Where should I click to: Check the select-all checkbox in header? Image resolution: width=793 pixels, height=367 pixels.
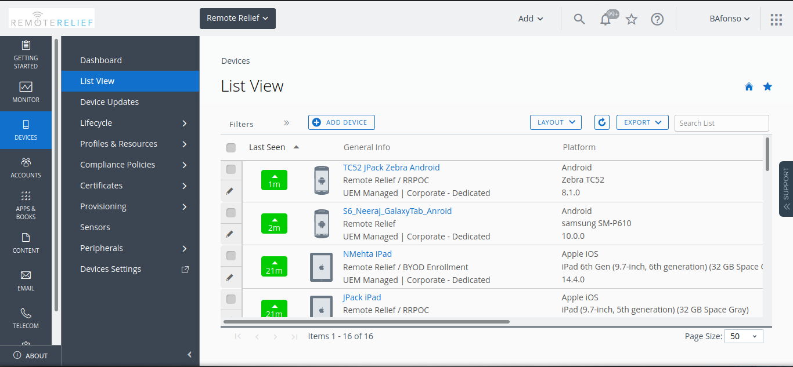point(231,148)
